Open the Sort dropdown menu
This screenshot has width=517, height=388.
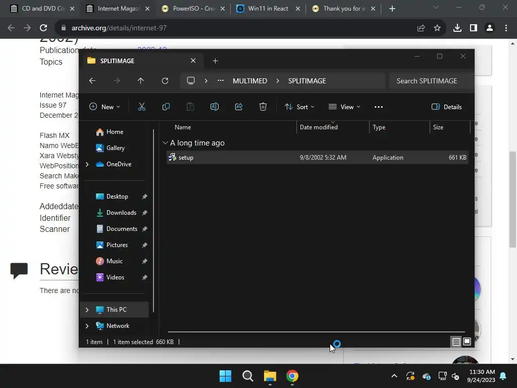pyautogui.click(x=299, y=107)
